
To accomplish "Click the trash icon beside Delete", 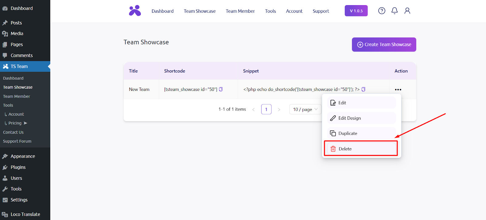I will [x=333, y=149].
